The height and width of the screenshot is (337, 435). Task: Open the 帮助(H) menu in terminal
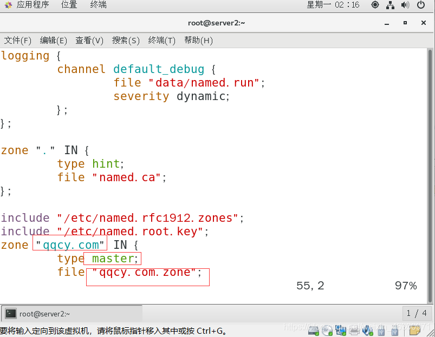[198, 41]
